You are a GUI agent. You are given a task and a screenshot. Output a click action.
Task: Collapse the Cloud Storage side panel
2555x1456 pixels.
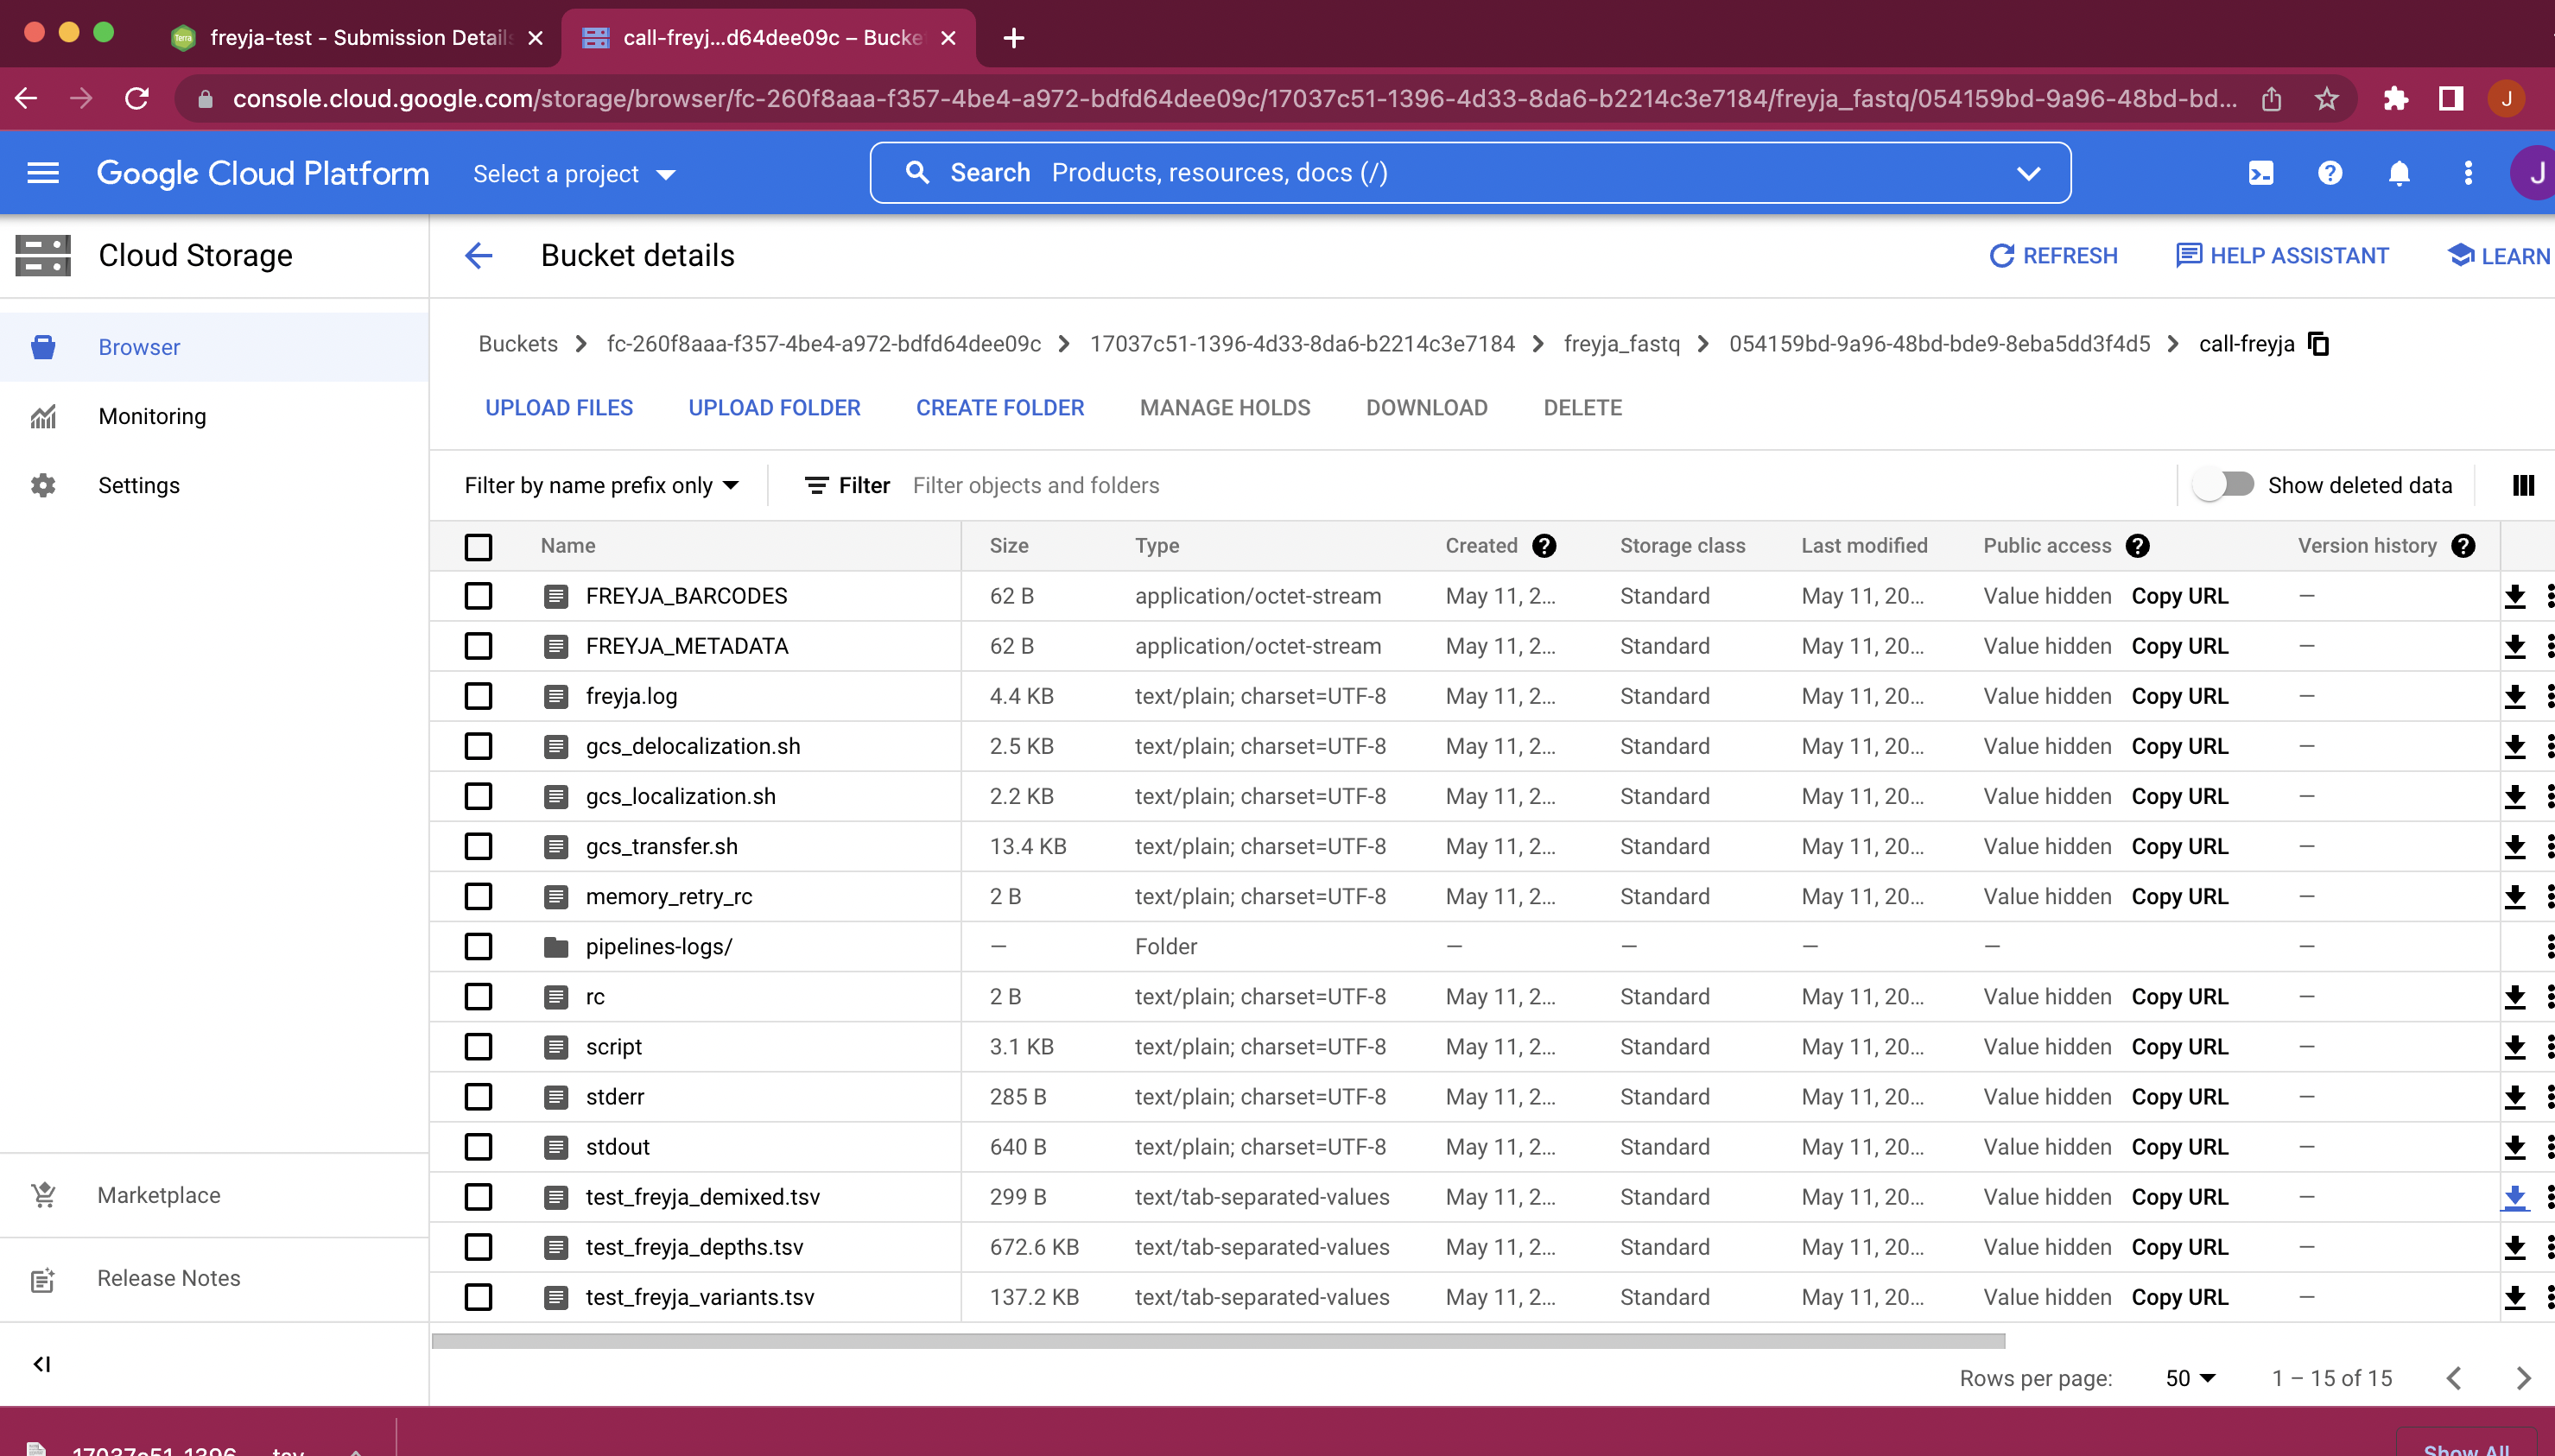[42, 1364]
